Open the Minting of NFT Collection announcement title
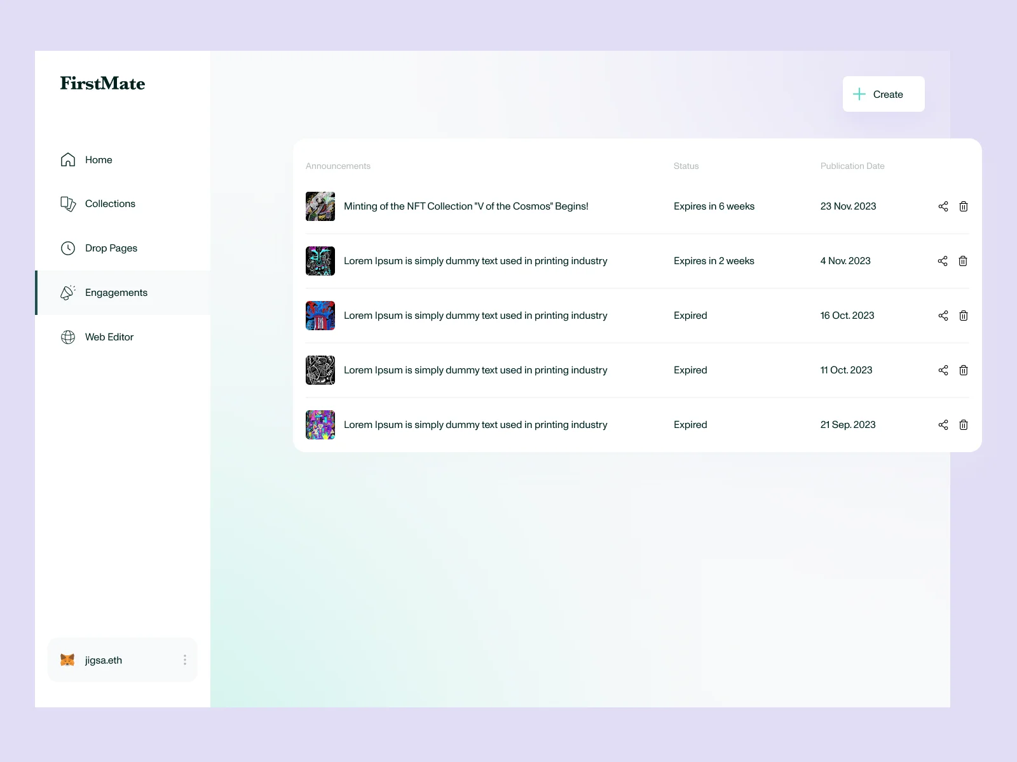The width and height of the screenshot is (1017, 762). point(466,206)
